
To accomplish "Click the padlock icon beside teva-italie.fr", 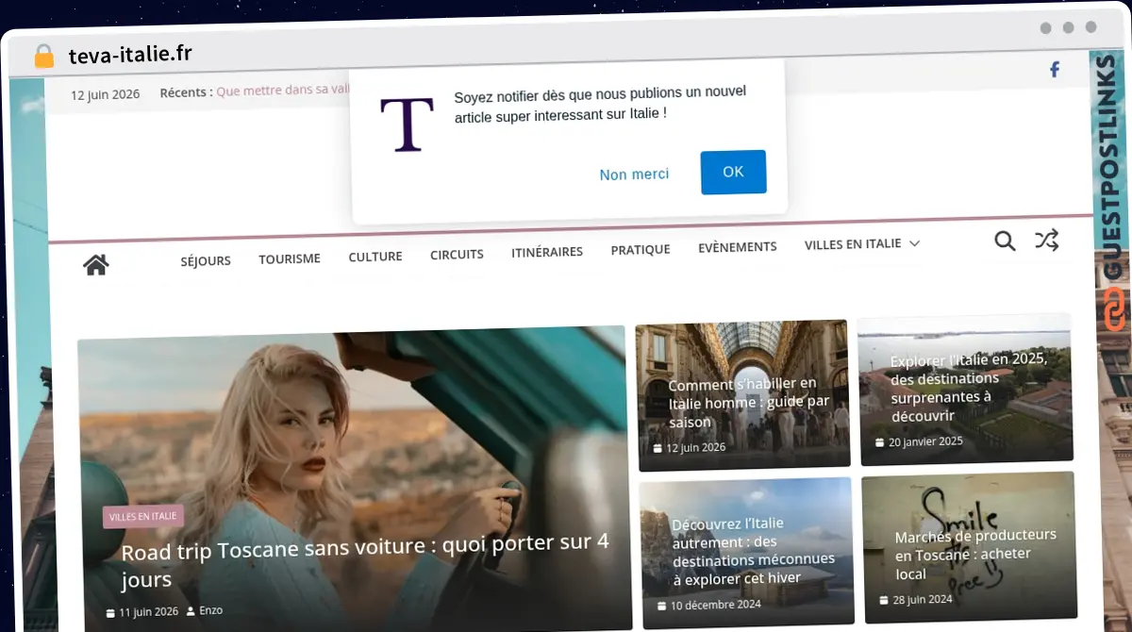I will [x=43, y=57].
